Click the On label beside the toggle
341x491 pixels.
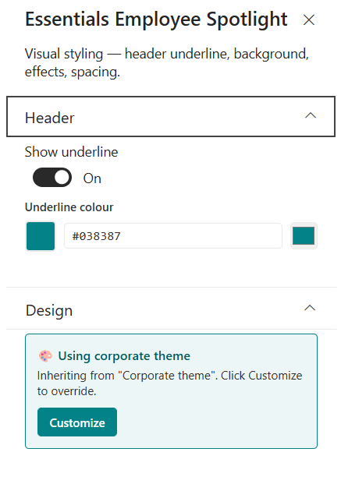(92, 178)
